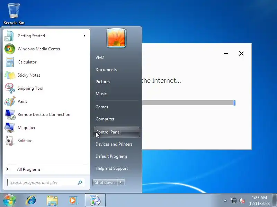Click the network status tray icon
This screenshot has width=277, height=207.
click(x=233, y=200)
